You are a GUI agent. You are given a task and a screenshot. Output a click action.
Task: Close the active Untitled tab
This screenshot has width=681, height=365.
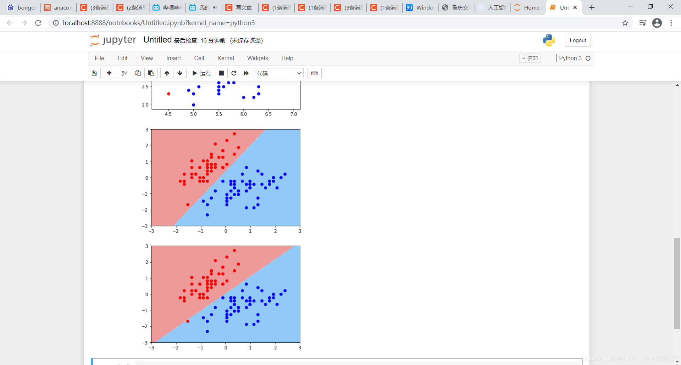[575, 7]
